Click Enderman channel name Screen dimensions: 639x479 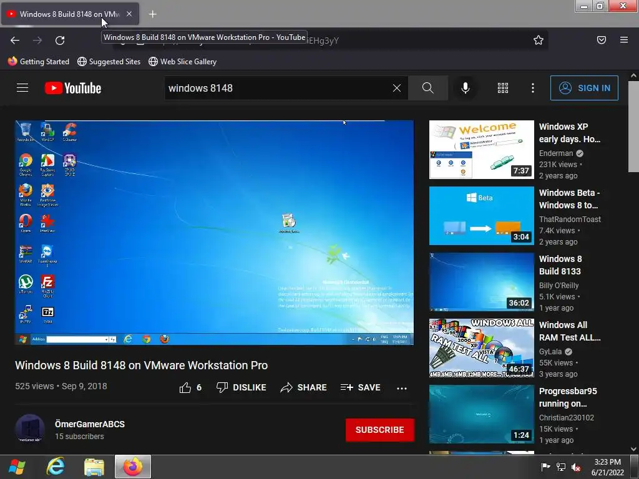pyautogui.click(x=556, y=153)
